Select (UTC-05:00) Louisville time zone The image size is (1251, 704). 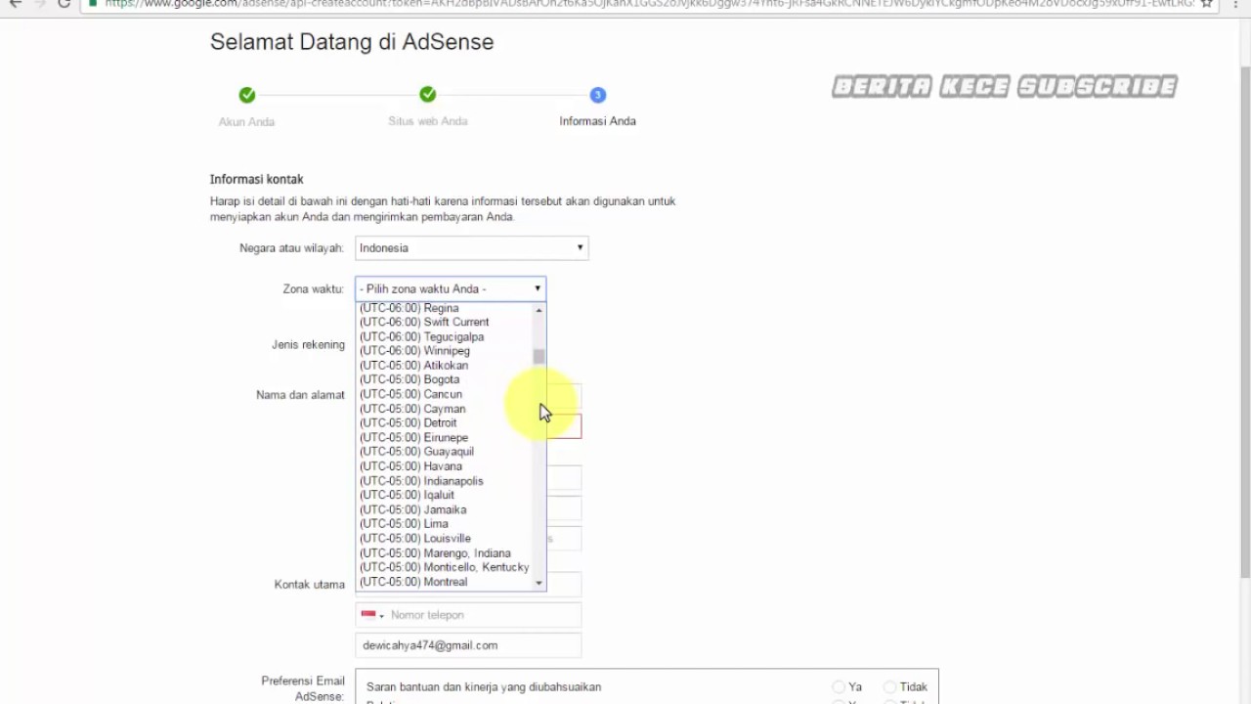(x=444, y=539)
